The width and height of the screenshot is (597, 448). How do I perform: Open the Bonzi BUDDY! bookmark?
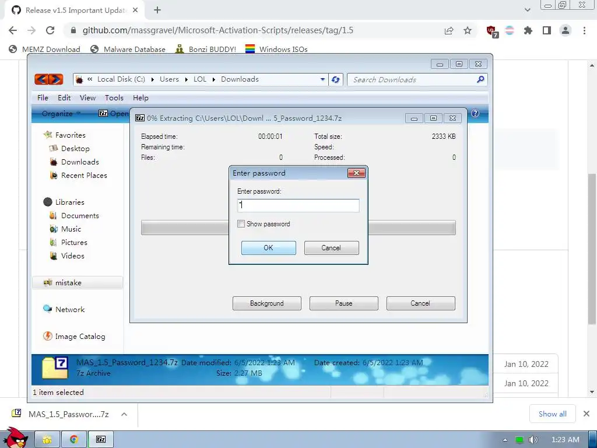tap(206, 49)
